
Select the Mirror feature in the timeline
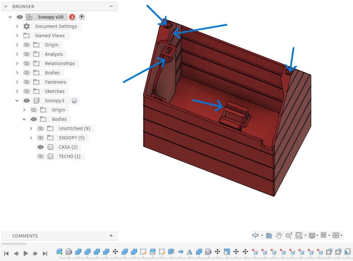coord(190,252)
